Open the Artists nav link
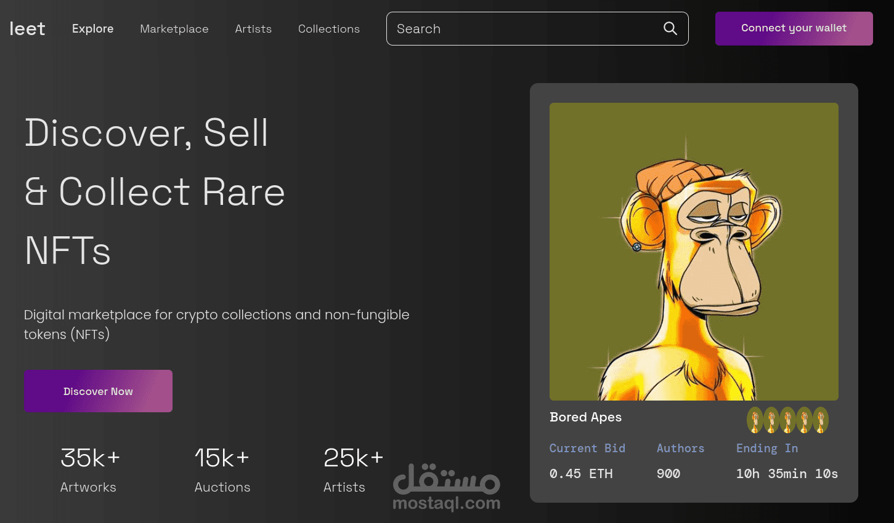The image size is (894, 523). pos(253,29)
